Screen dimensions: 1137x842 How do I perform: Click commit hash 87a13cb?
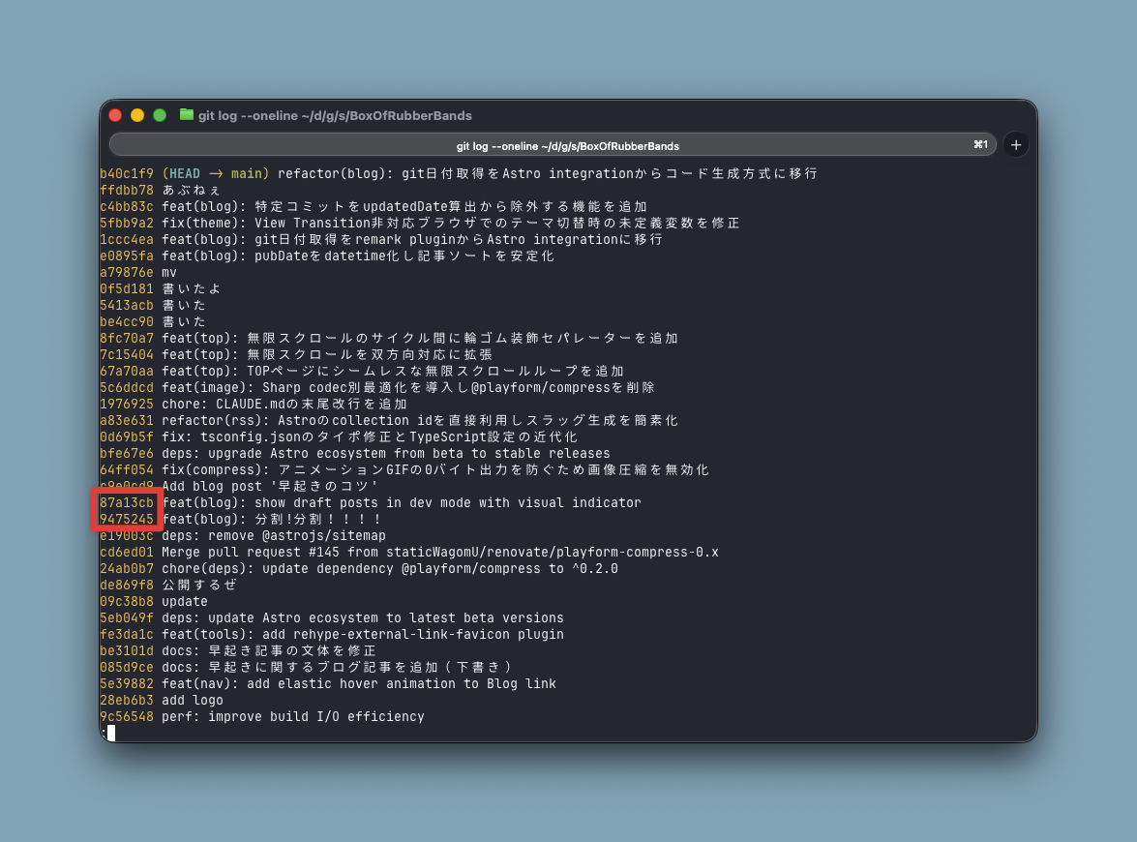(127, 502)
